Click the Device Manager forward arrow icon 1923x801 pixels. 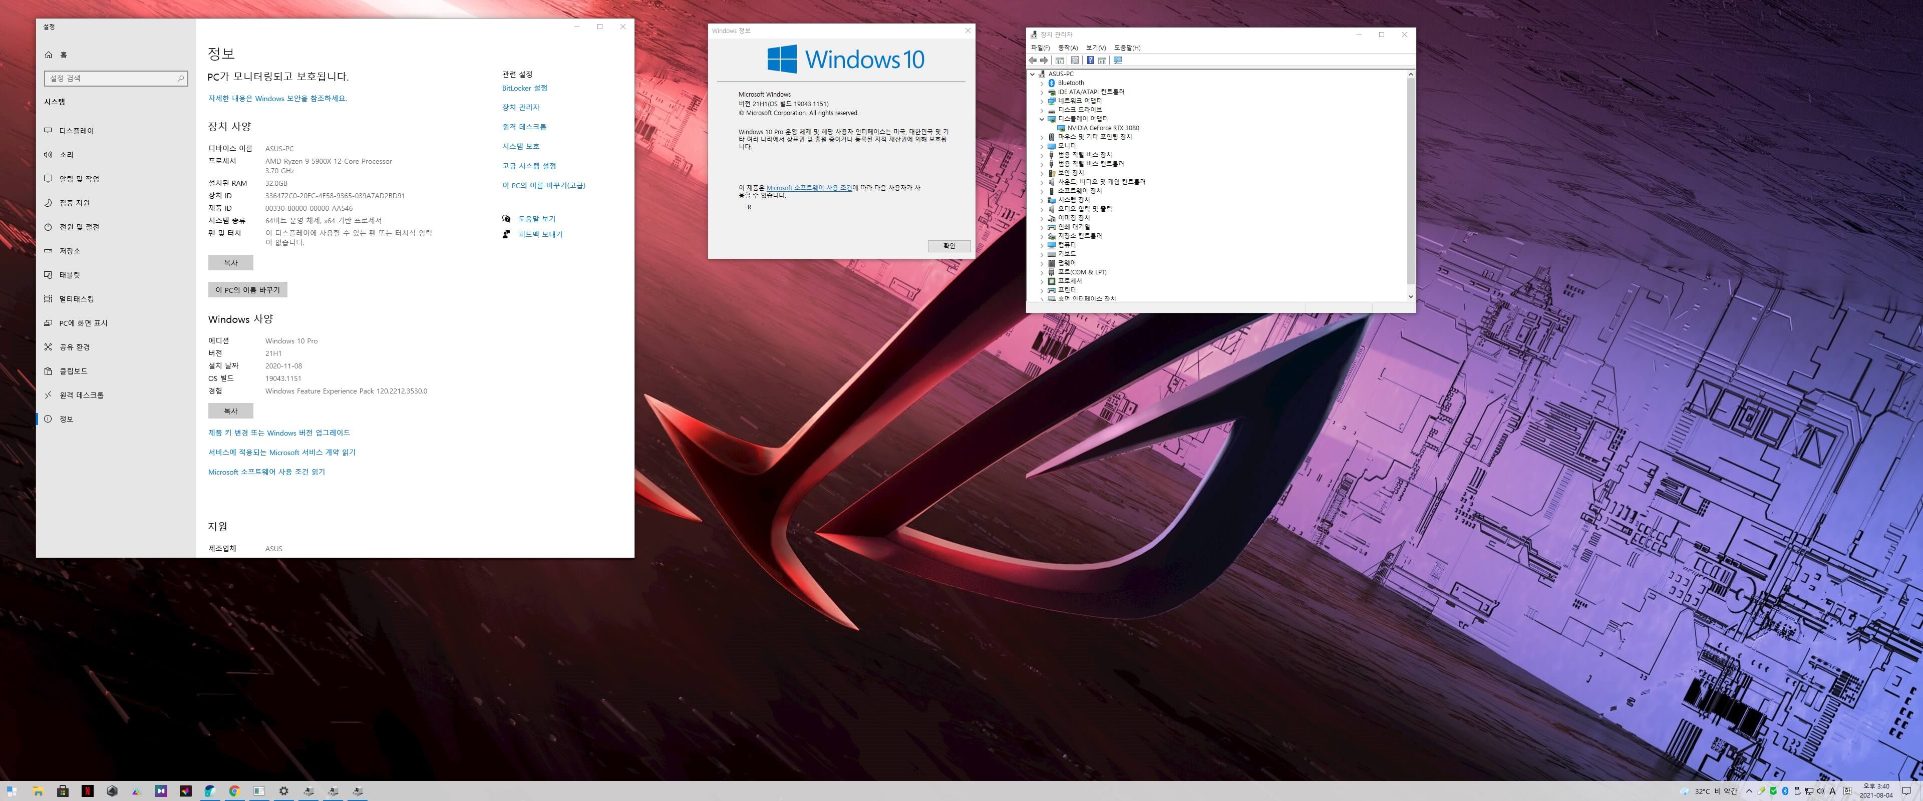1044,61
